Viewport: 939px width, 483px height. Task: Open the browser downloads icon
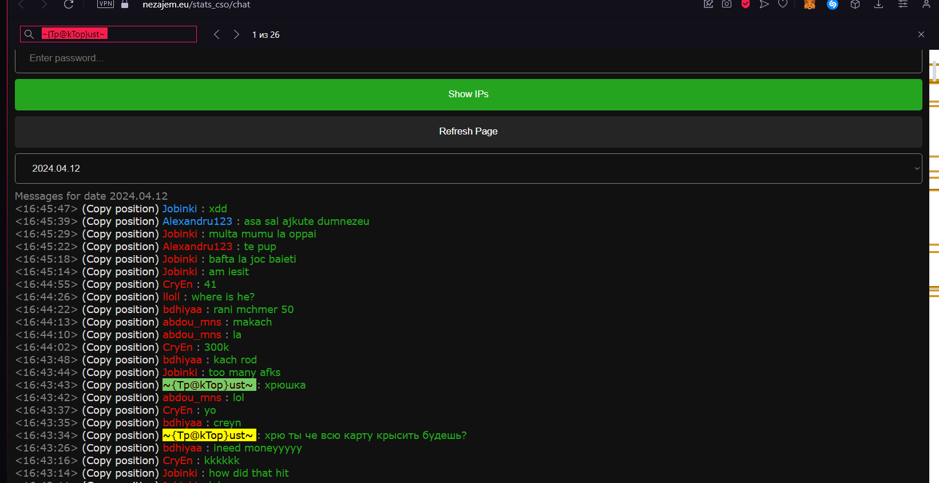[879, 5]
